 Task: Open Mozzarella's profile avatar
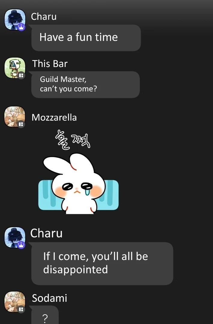[x=15, y=117]
